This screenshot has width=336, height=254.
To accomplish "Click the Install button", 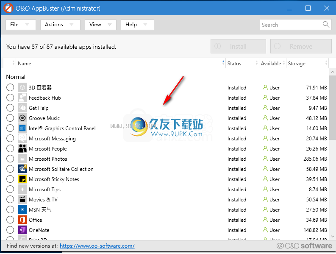I will 238,46.
